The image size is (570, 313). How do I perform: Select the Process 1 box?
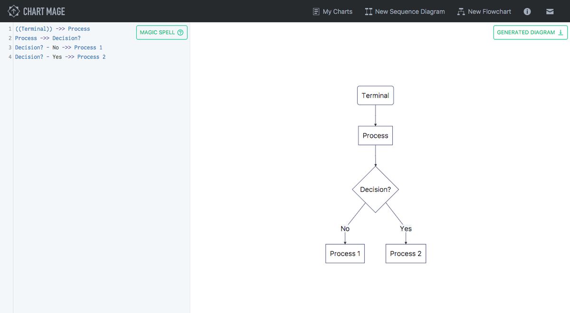[x=345, y=254]
